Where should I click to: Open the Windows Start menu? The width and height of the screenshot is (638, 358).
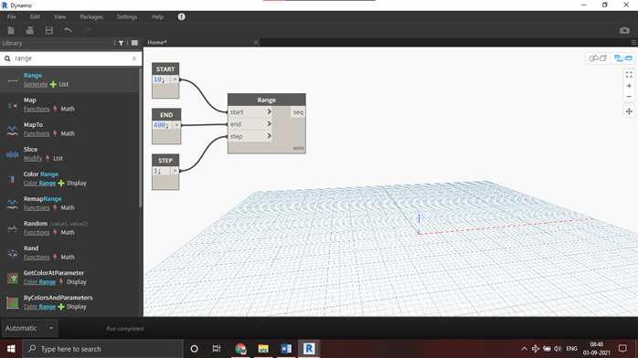pos(11,349)
